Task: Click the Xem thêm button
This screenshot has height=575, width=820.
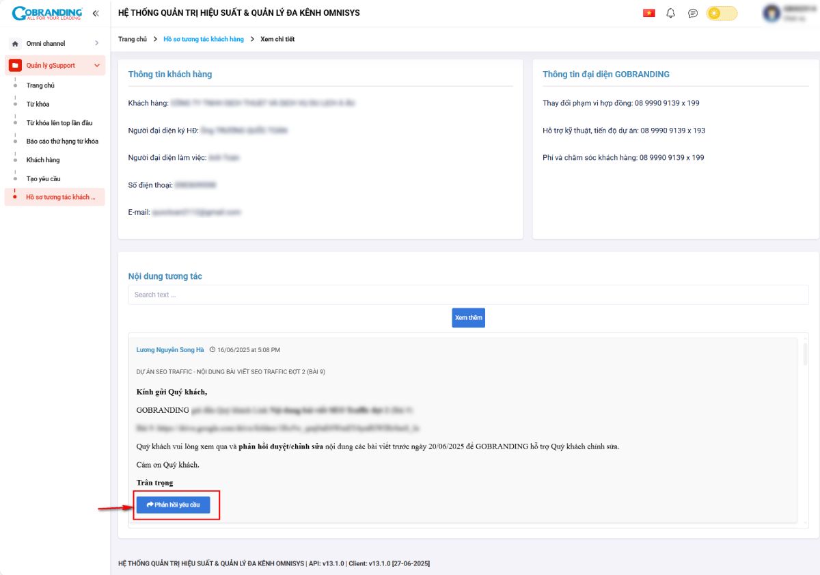Action: 468,318
